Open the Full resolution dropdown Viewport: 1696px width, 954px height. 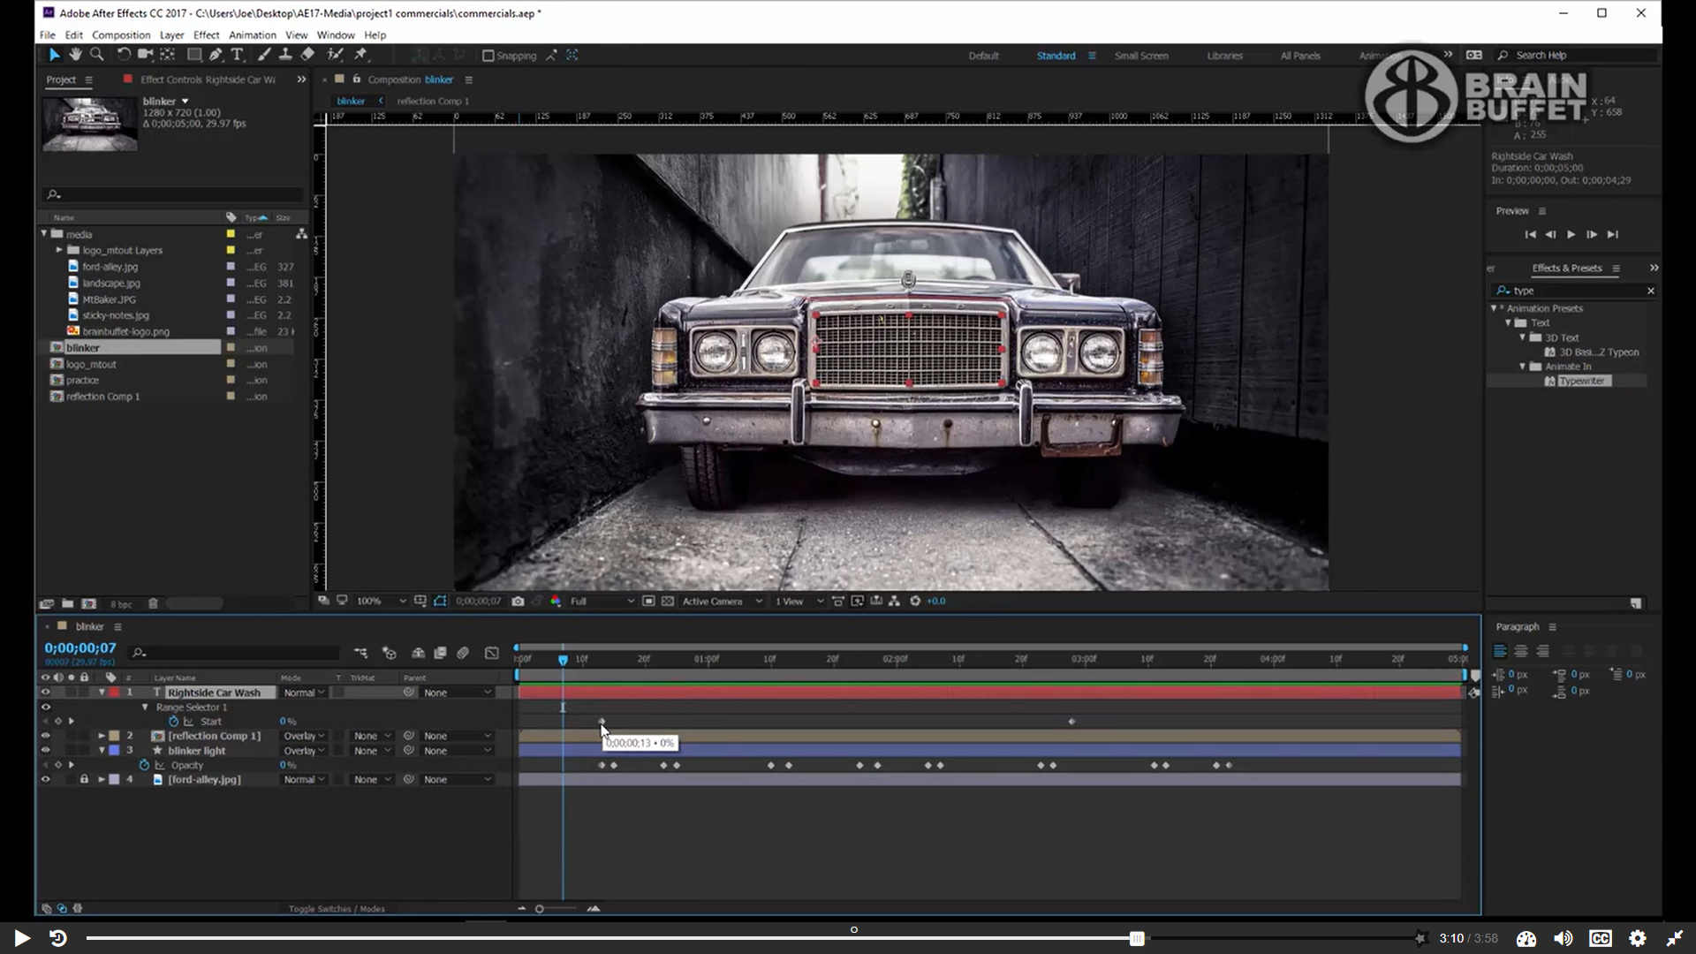tap(602, 602)
